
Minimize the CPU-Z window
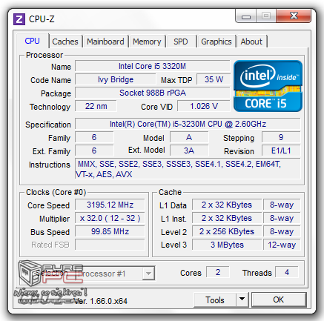click(246, 16)
